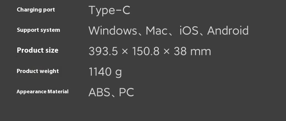
Task: Click the word 'weight' in the label
Action: [49, 71]
